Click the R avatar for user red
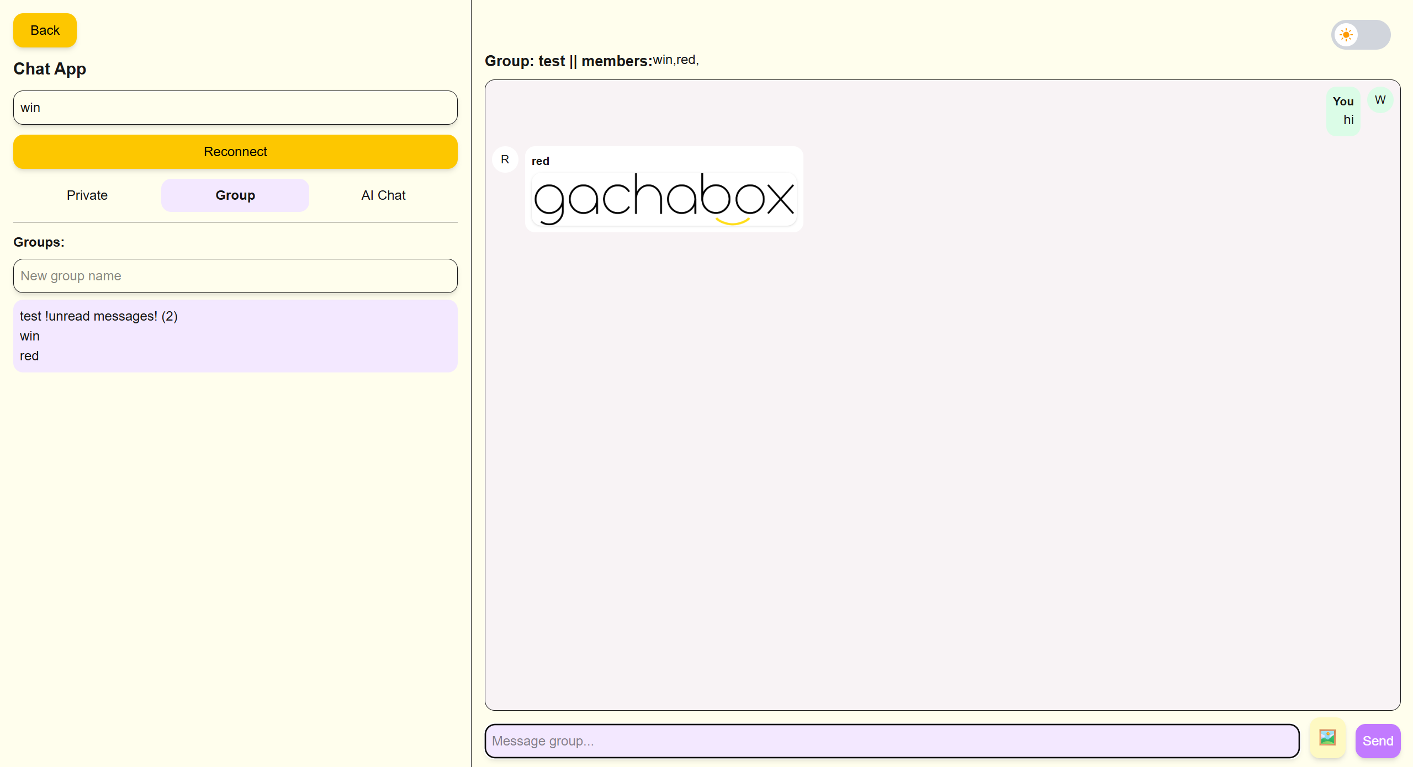 click(x=505, y=159)
